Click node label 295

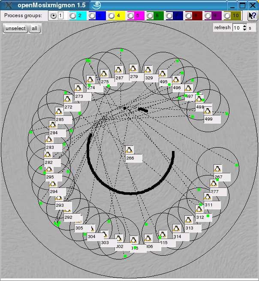tap(54, 177)
